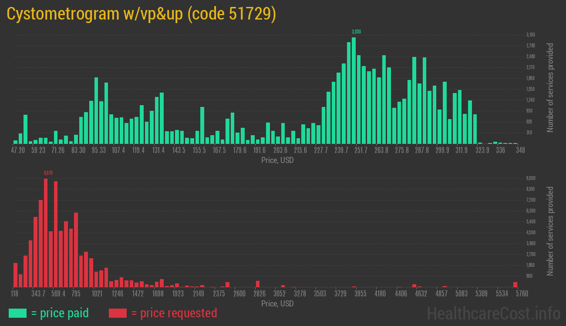Click the 47.20 x-axis tick label
566x326 pixels.
[x=18, y=150]
